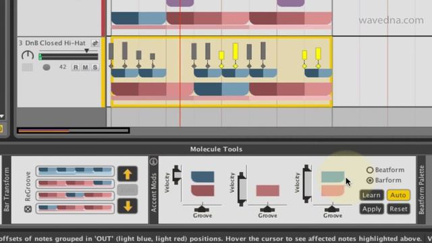Solo the DnB Closed Hi-Hat track
This screenshot has width=432, height=243.
[95, 67]
